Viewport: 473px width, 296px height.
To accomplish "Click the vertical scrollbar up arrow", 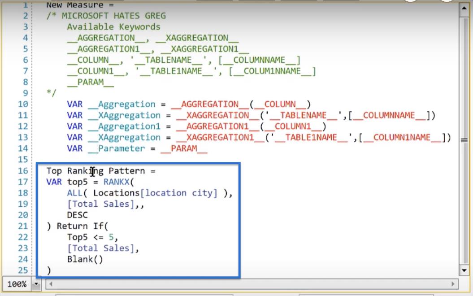I will tap(464, 8).
